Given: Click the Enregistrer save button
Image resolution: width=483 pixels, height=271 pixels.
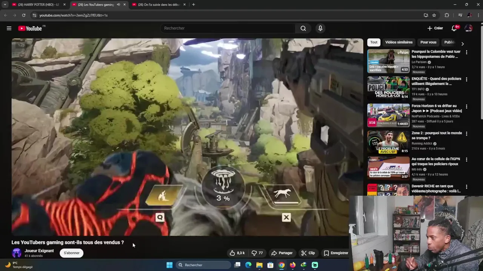Looking at the screenshot, I should tap(336, 253).
